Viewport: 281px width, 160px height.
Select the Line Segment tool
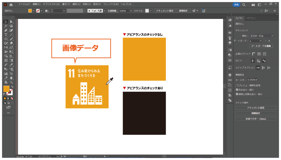tap(11, 35)
